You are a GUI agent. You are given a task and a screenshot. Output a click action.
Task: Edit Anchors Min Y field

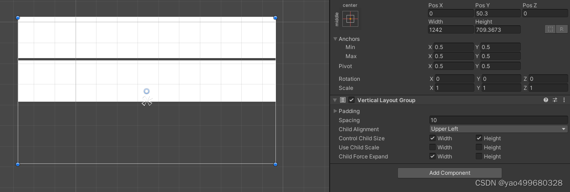click(x=500, y=47)
